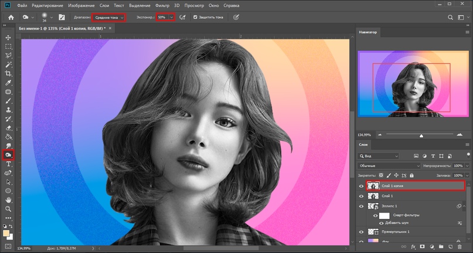Open the exposure 50% dropdown arrow
This screenshot has width=473, height=253.
(171, 18)
